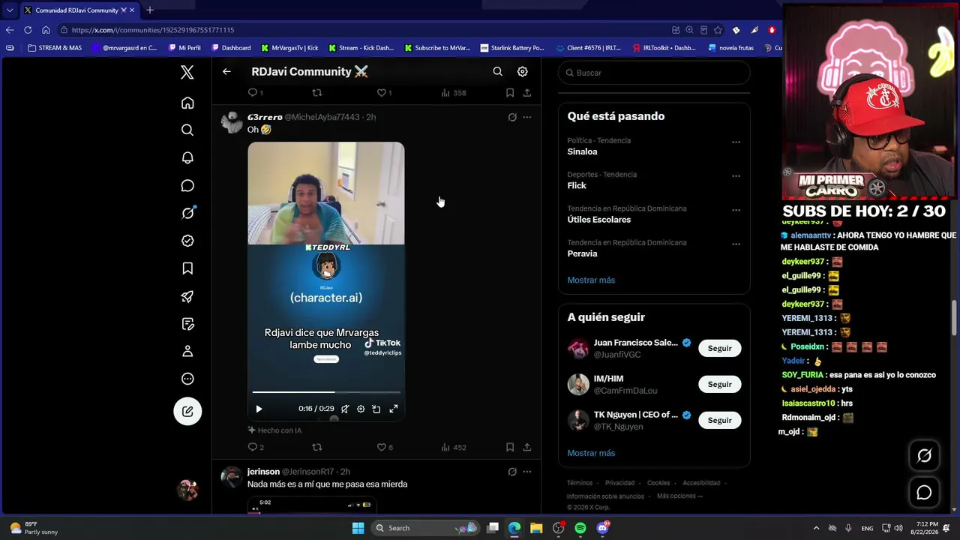Open Explore search in X sidebar
Image resolution: width=960 pixels, height=540 pixels.
tap(187, 130)
